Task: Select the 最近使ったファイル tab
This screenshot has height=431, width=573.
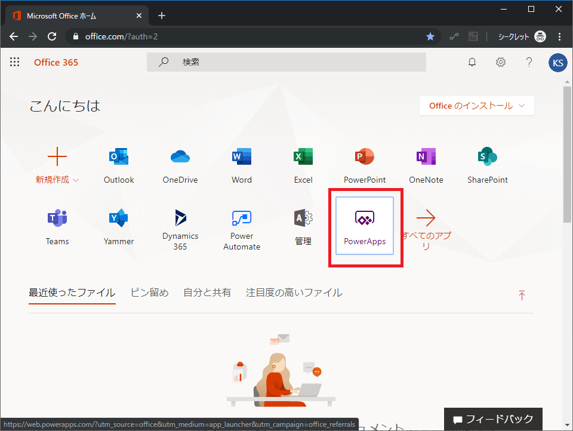Action: coord(72,293)
